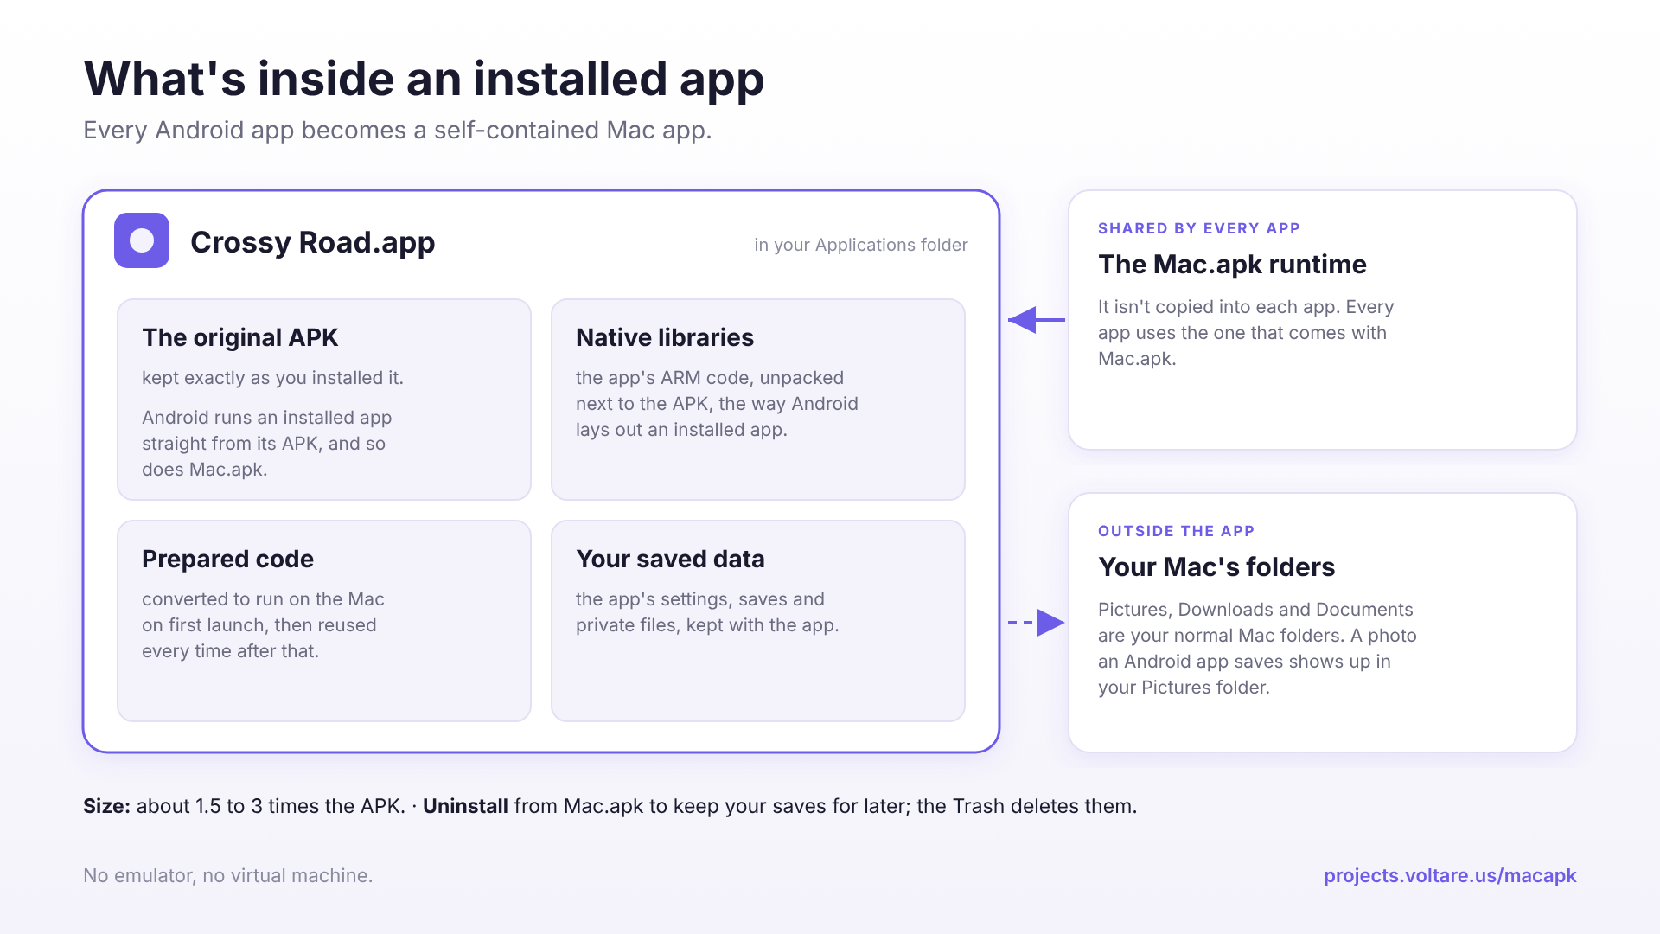Click the paragraph starting 'converted to run on the Mac'
The height and width of the screenshot is (934, 1660).
tap(263, 624)
